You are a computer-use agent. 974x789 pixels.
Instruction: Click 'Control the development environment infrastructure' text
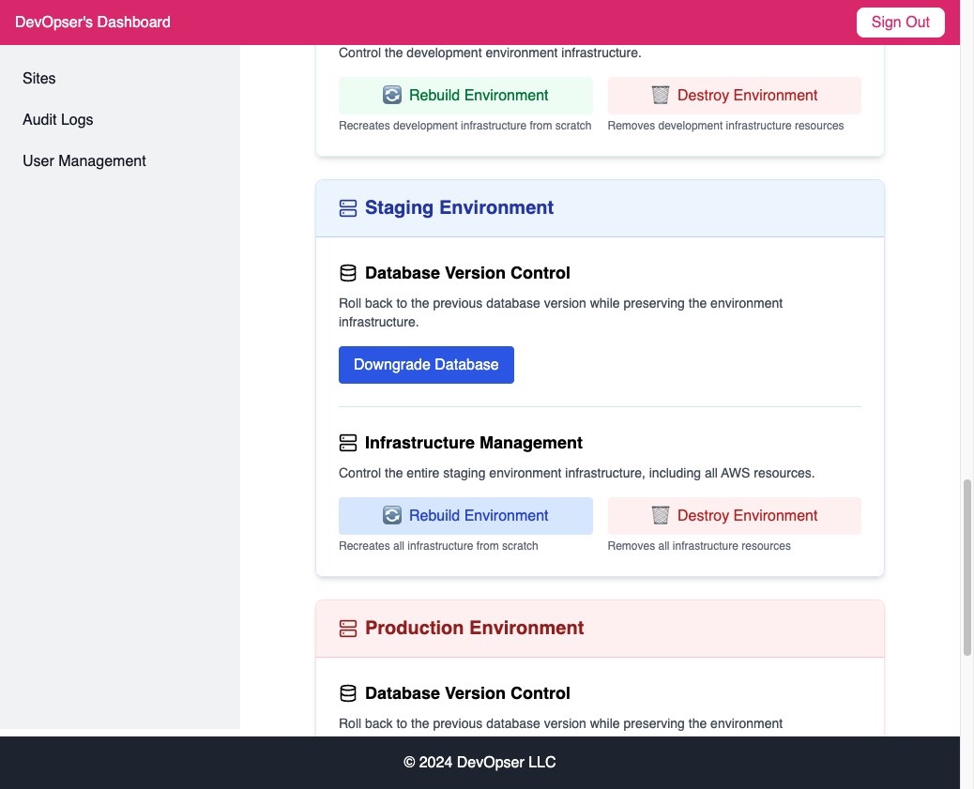click(490, 53)
